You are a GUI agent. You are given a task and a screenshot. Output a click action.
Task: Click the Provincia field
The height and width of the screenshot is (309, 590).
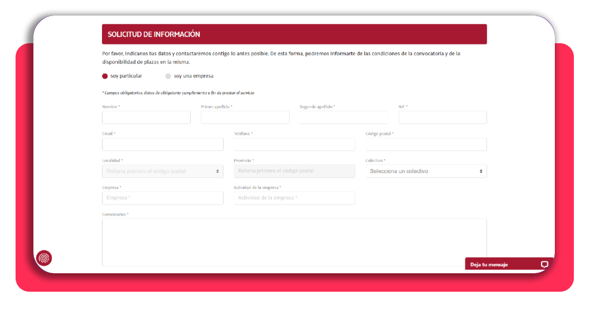click(x=294, y=171)
